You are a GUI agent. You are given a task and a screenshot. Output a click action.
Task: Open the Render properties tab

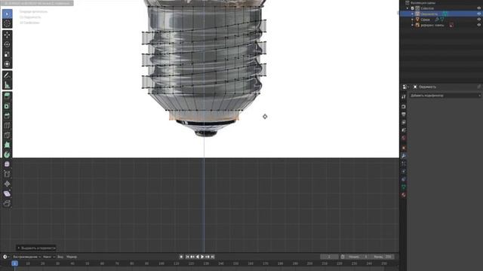coord(404,107)
